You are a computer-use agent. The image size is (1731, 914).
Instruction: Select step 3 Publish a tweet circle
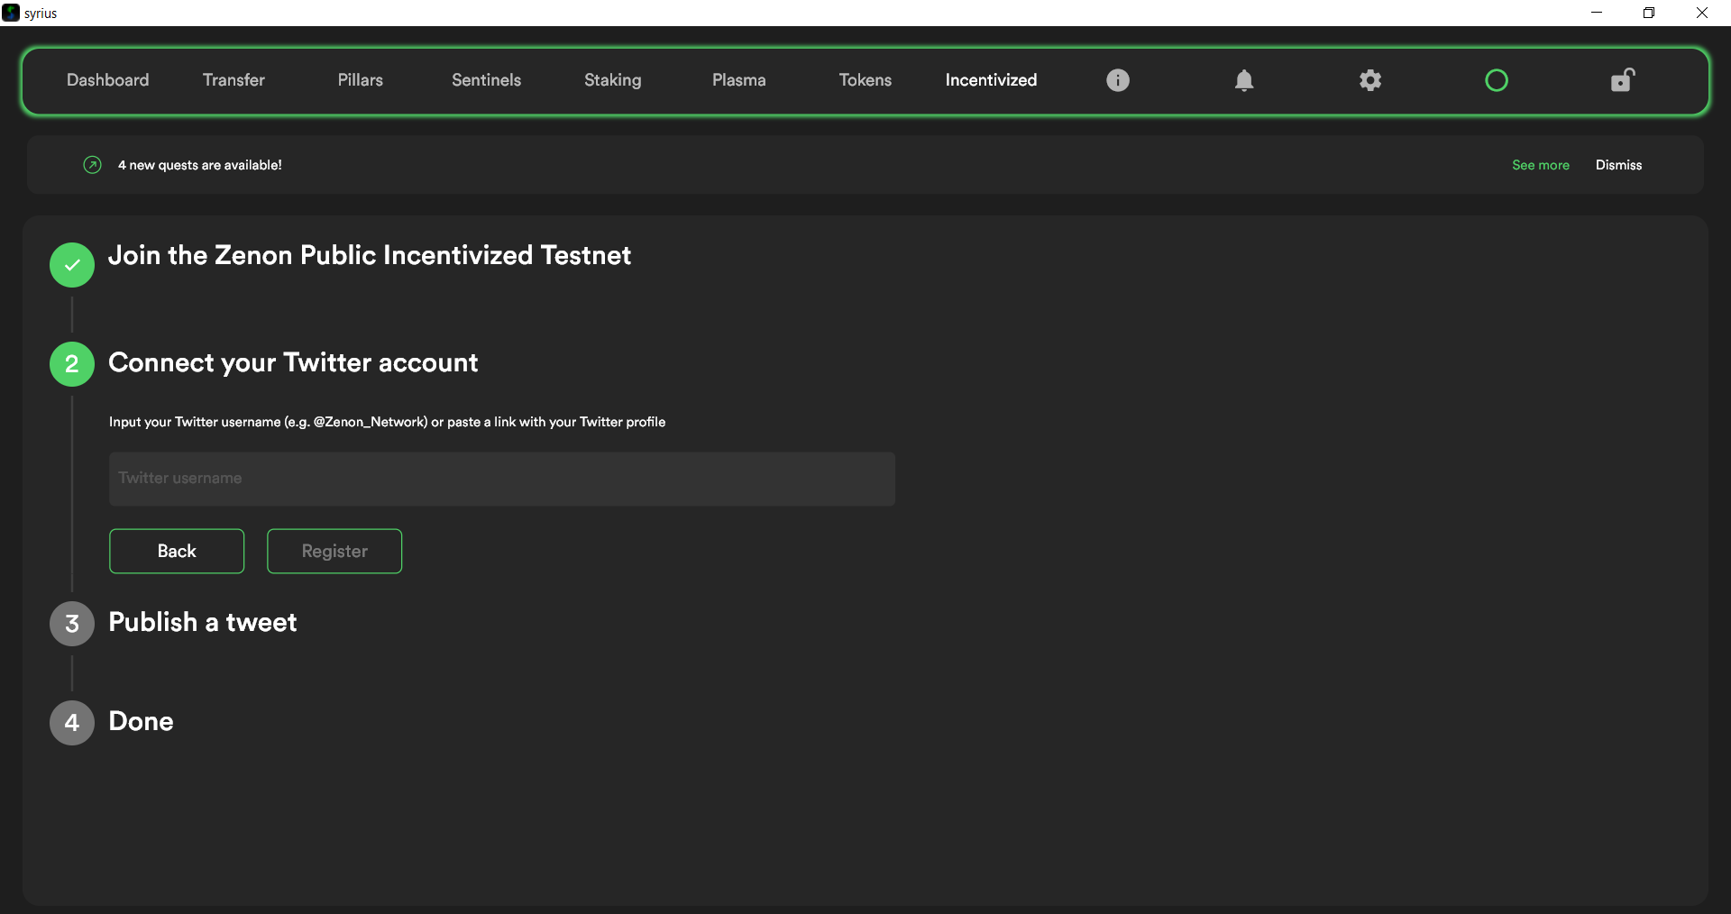point(72,624)
